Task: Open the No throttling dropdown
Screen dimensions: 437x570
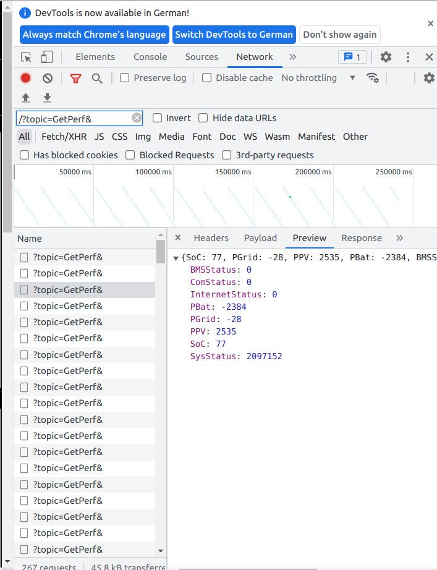Action: pyautogui.click(x=318, y=78)
